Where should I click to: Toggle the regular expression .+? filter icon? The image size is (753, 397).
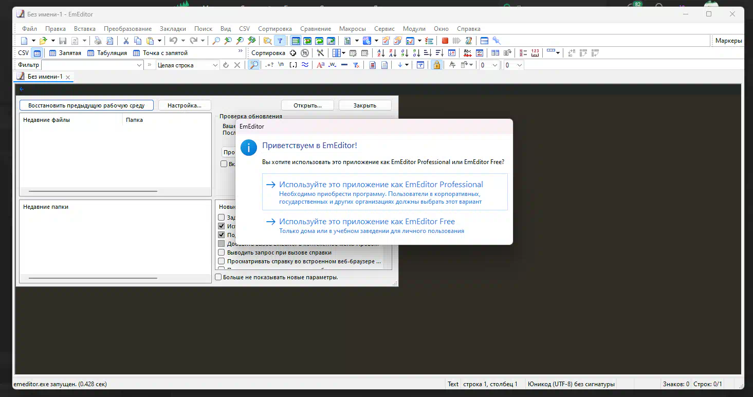pos(269,65)
